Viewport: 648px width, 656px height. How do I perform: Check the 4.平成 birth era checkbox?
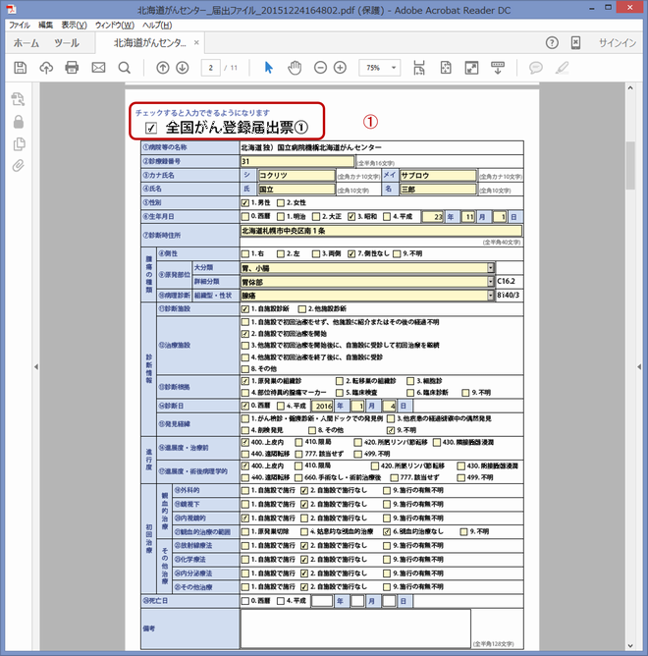pyautogui.click(x=387, y=217)
